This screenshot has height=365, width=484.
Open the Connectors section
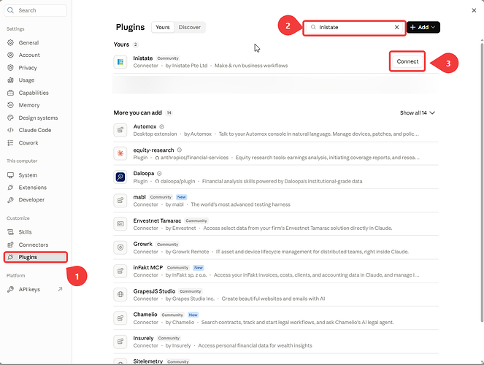[35, 245]
